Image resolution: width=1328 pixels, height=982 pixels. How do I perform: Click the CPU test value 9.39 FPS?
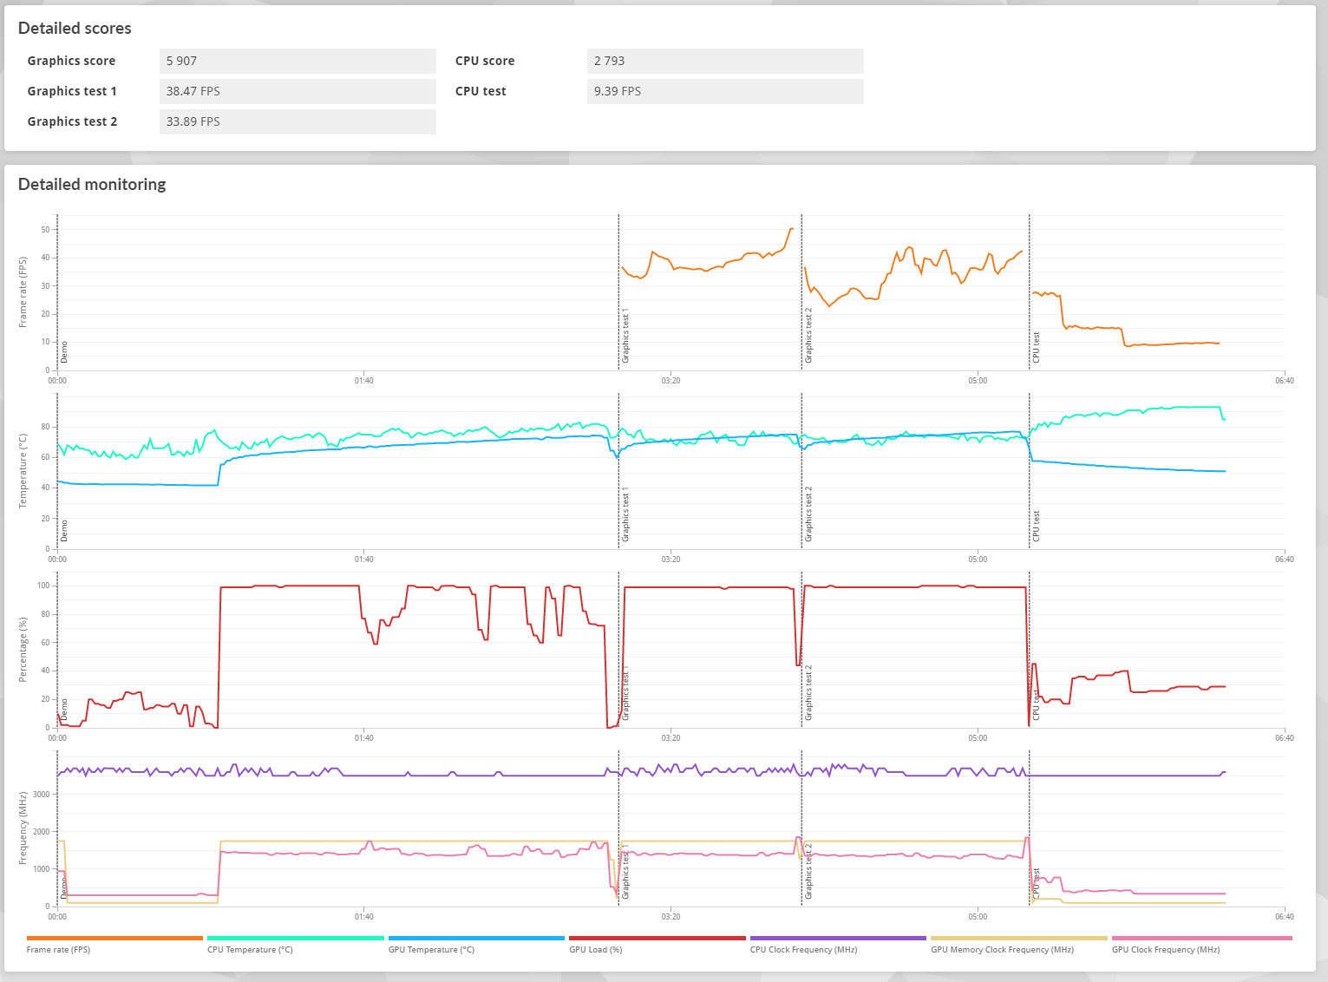[x=725, y=91]
